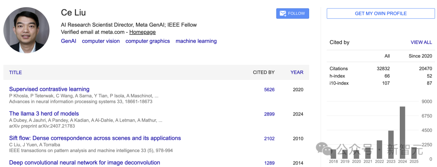The height and width of the screenshot is (167, 437).
Task: Click the affiliation 'AI Research Scientist Director' line
Action: coord(129,25)
